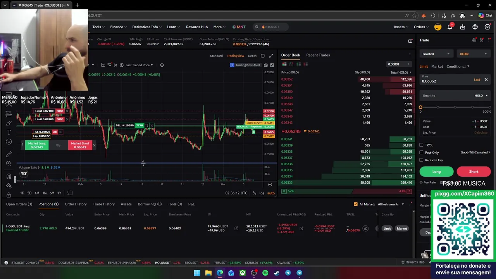Open Windows Start menu
The width and height of the screenshot is (496, 279).
pyautogui.click(x=197, y=273)
